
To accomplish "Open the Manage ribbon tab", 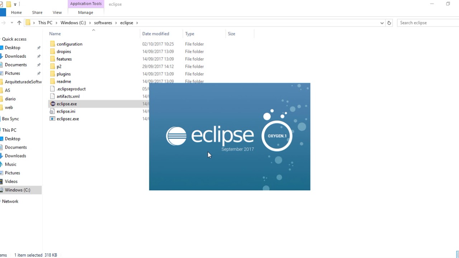I will [x=86, y=13].
